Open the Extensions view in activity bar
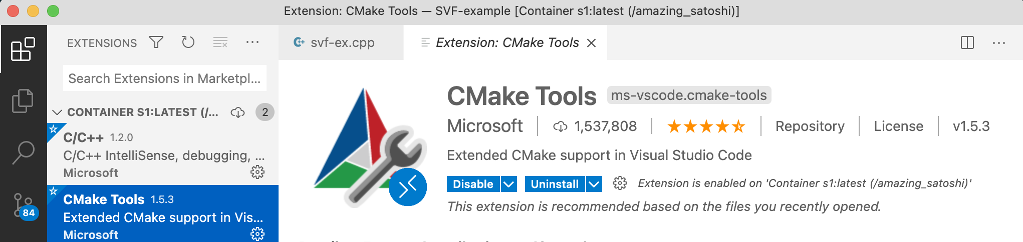1023x242 pixels. 23,49
